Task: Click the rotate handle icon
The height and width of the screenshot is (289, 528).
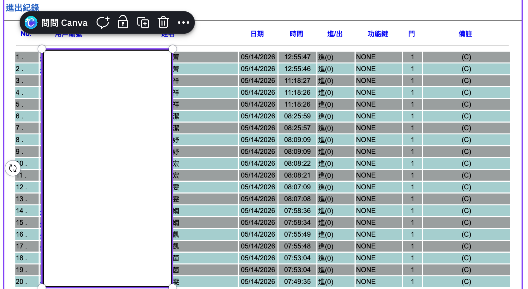Action: 13,168
